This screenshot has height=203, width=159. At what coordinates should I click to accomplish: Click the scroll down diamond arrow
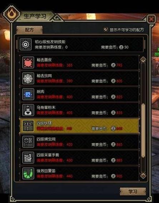point(143,176)
